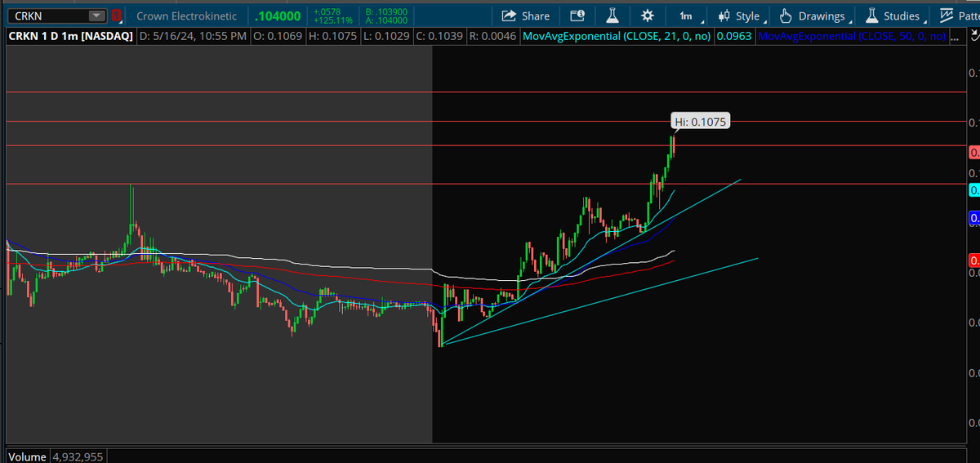The height and width of the screenshot is (463, 980).
Task: Open the Patterns menu
Action: [x=959, y=16]
